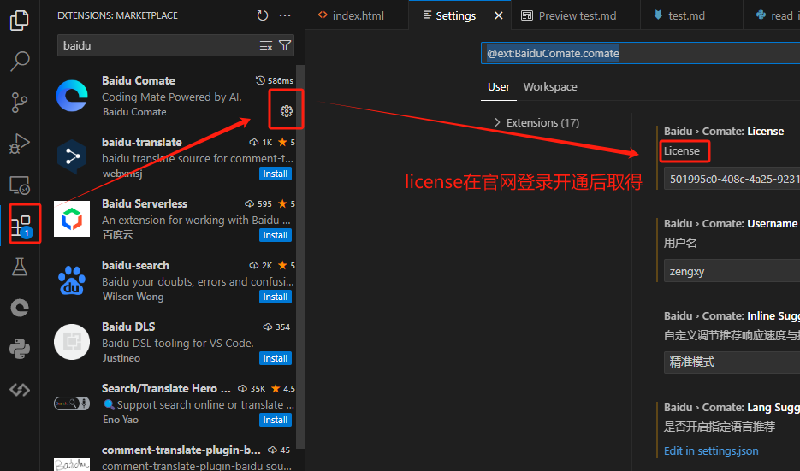Open Edit in settings.json link

pyautogui.click(x=711, y=451)
